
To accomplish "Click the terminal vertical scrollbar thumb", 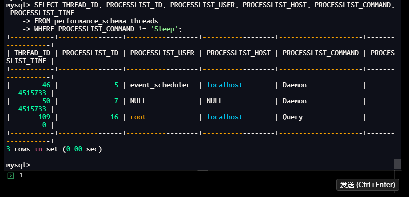I will coord(397,164).
